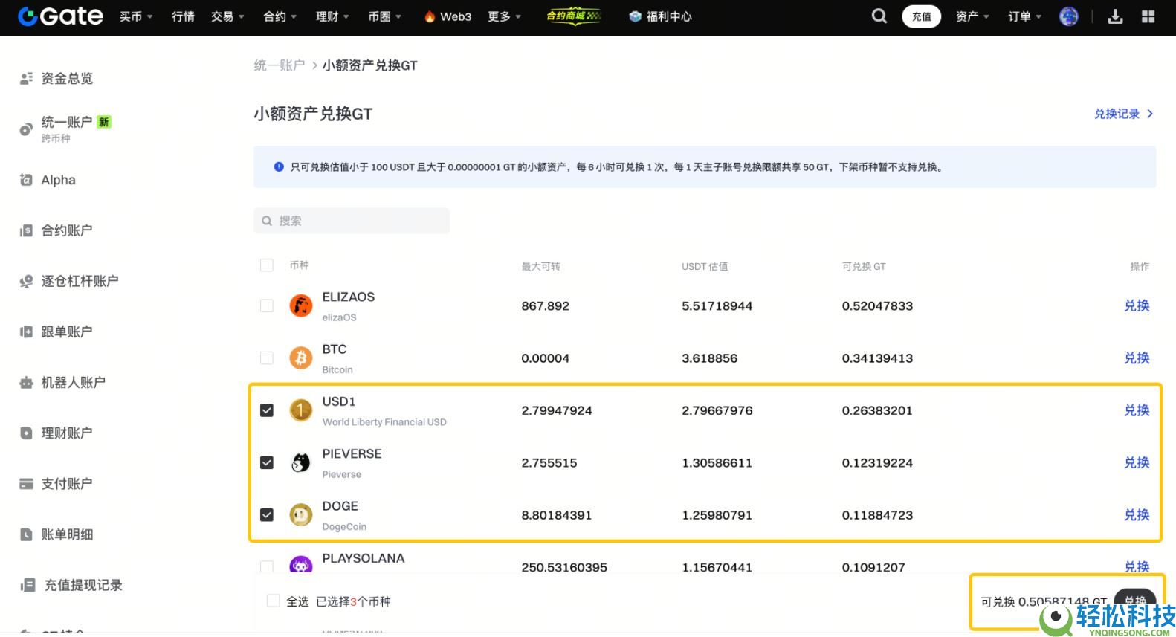Open 福利中心 in top navigation
This screenshot has height=637, width=1176.
[661, 16]
